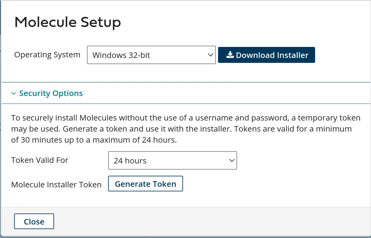Click the temporary token description paragraph

pos(186,129)
